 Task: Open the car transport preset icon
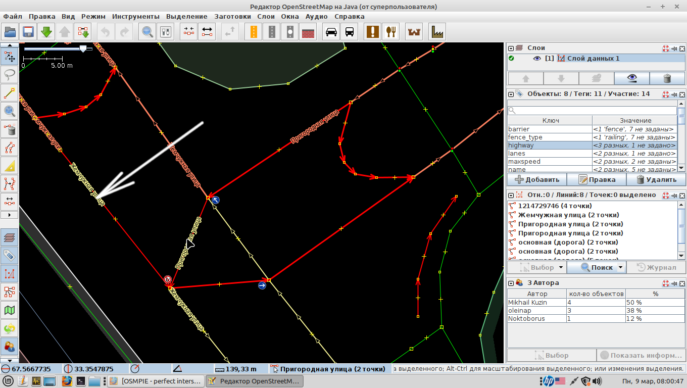click(x=331, y=32)
